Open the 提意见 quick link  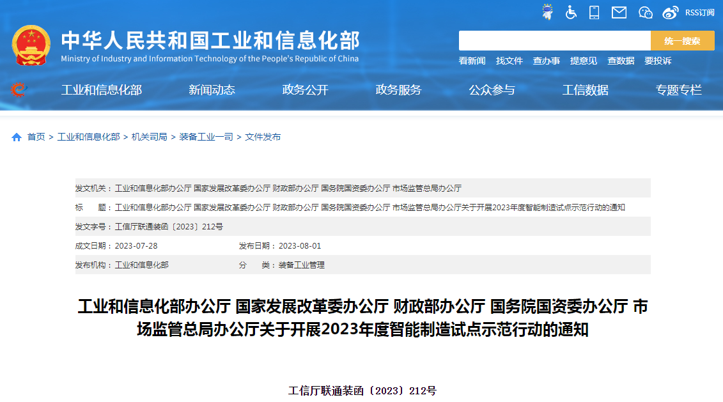coord(584,61)
